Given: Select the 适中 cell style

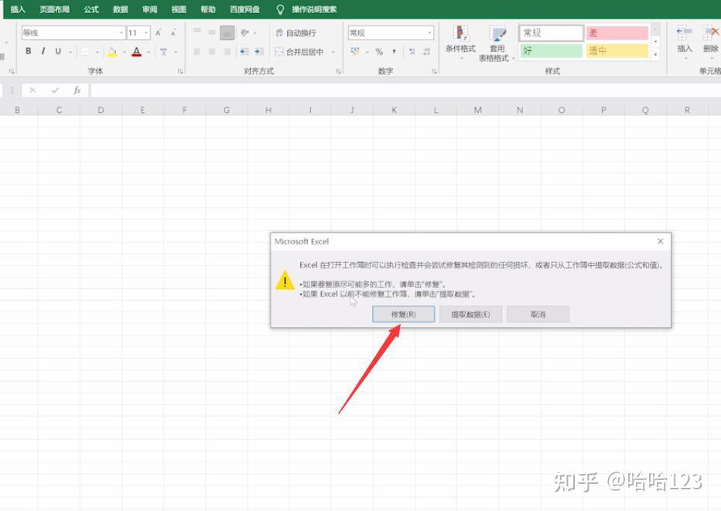Looking at the screenshot, I should point(617,50).
